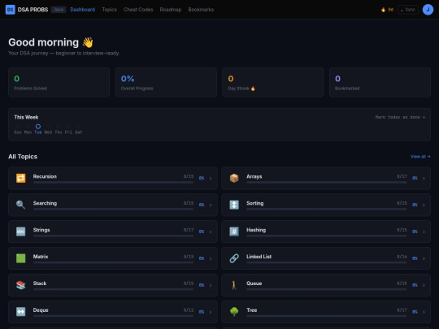Select the Searching magnifier icon
This screenshot has height=329, width=439.
click(x=20, y=205)
